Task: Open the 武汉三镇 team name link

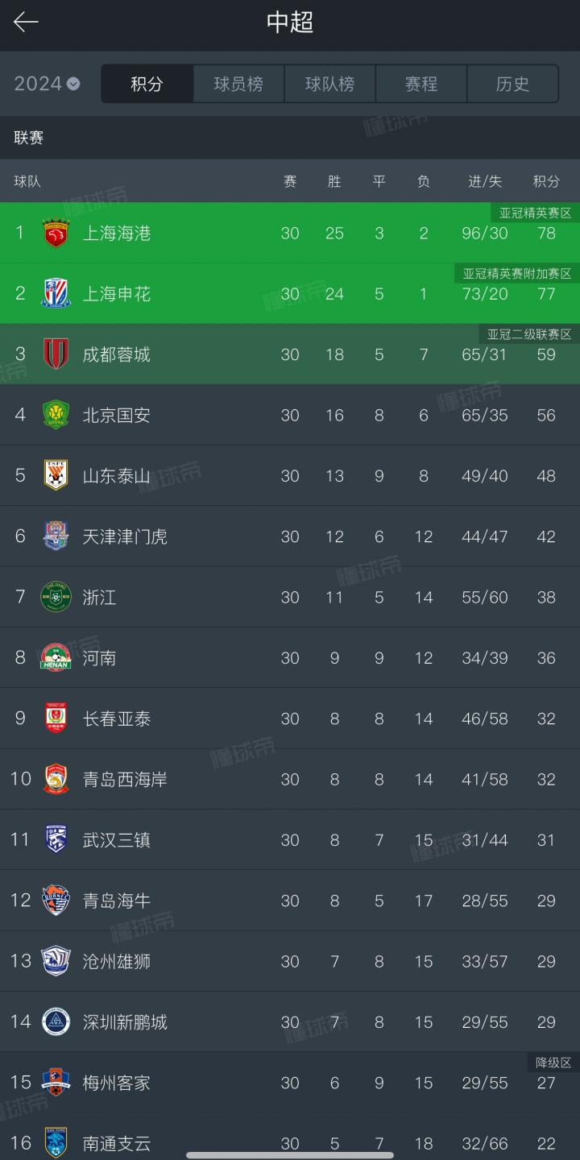Action: tap(117, 840)
